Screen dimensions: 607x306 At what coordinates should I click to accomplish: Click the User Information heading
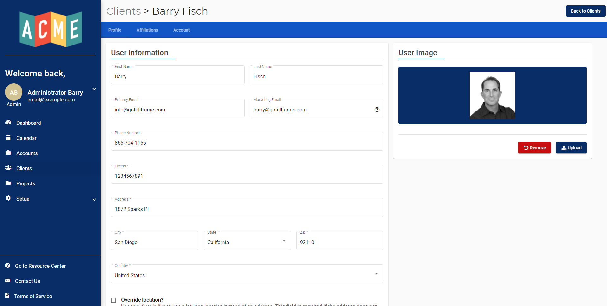tap(139, 53)
